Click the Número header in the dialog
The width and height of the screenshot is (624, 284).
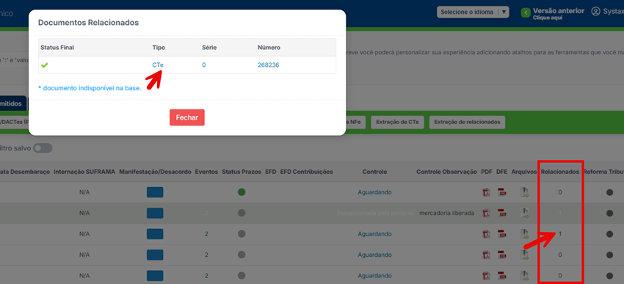click(269, 47)
